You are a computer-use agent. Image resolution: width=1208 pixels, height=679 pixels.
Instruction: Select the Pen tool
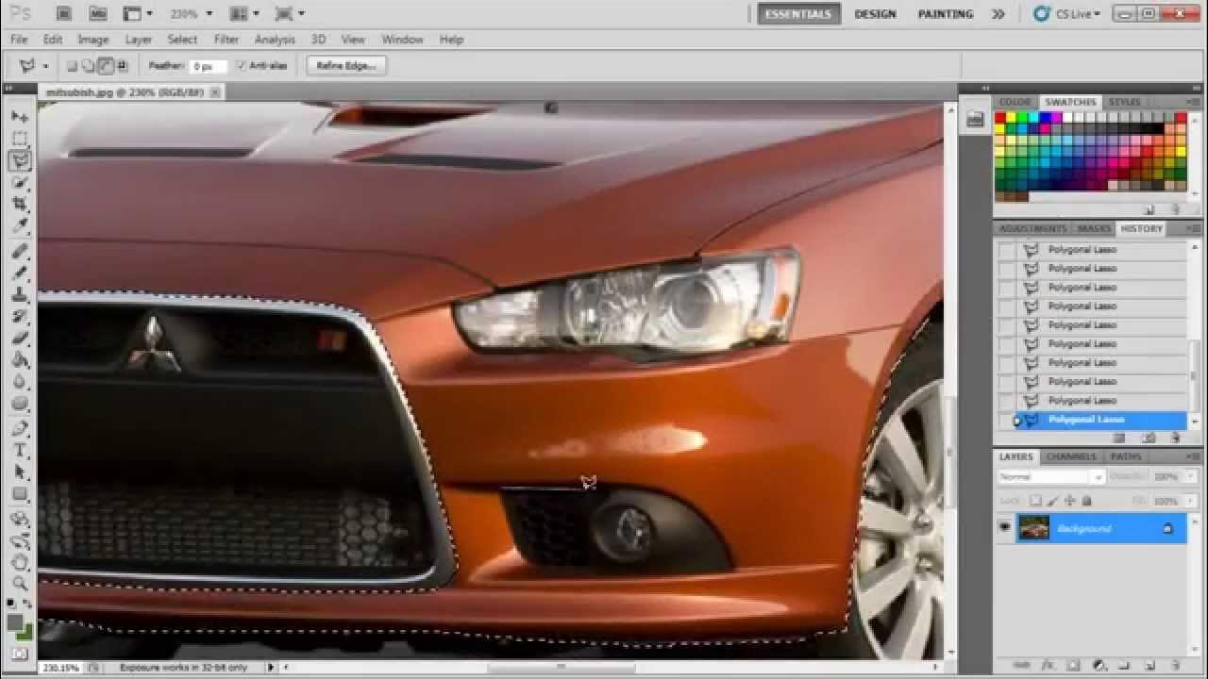click(20, 428)
